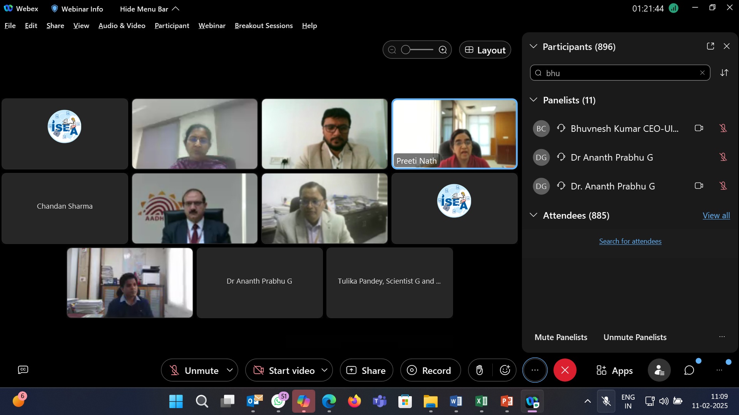Toggle Bhuvnesh Kumar's muted microphone icon
Viewport: 739px width, 415px height.
pos(723,128)
